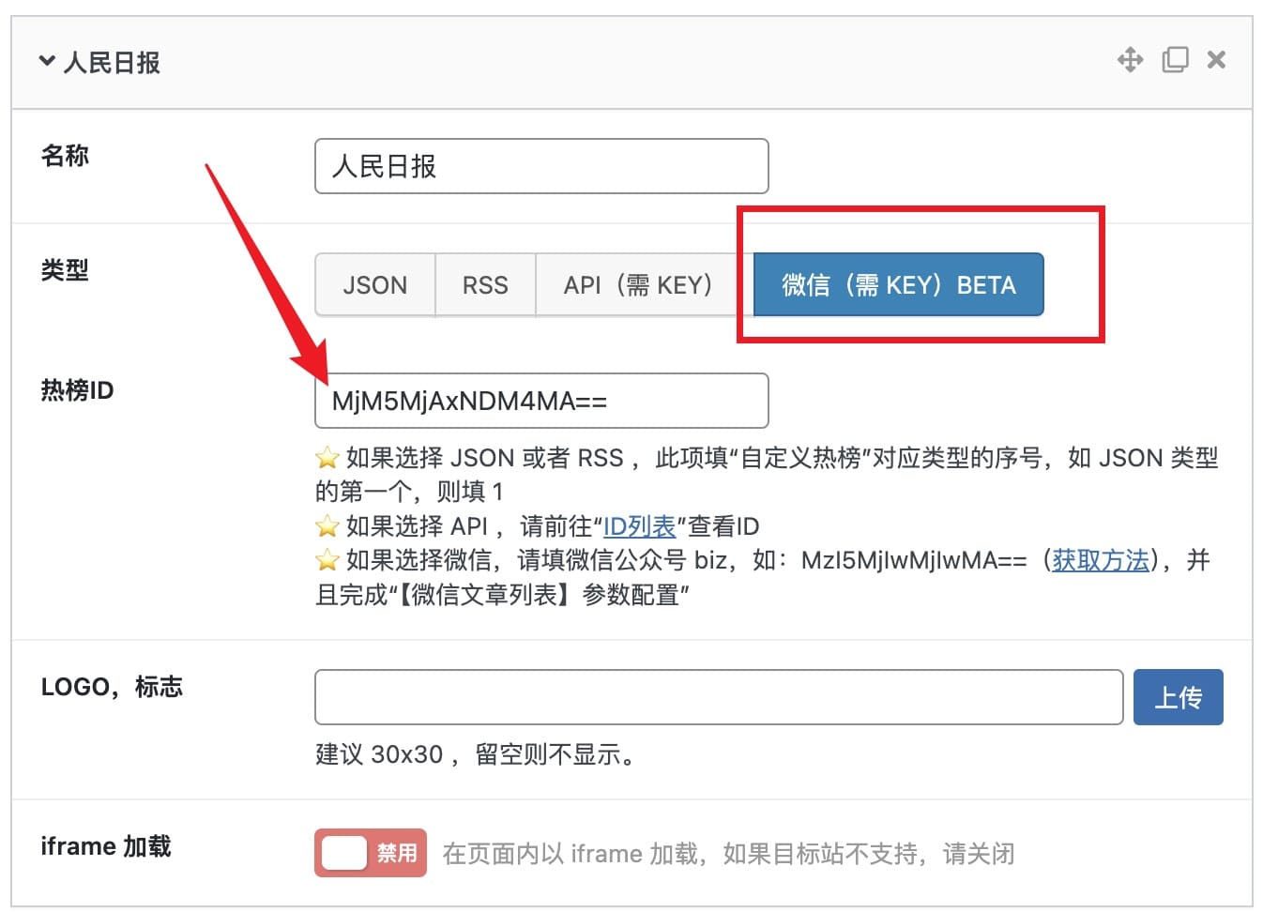Open the ID列表 link
Viewport: 1263px width, 912px height.
(639, 526)
